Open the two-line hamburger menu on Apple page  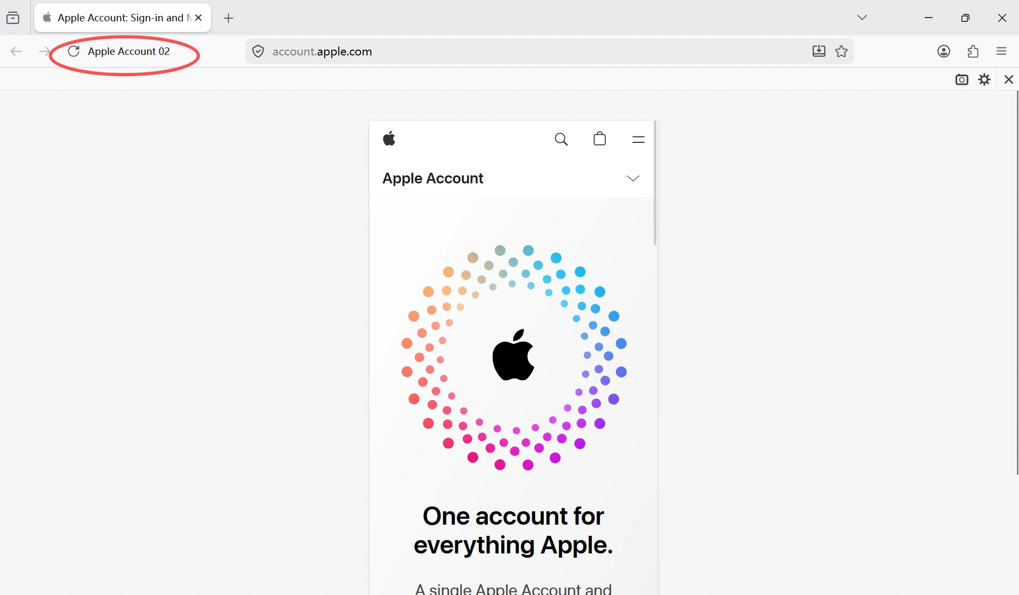[638, 139]
